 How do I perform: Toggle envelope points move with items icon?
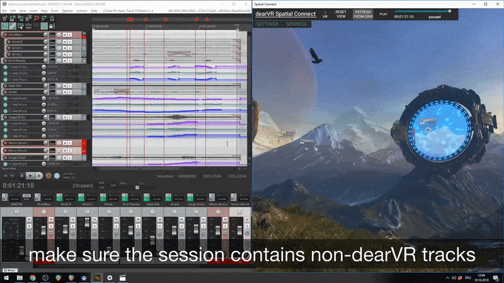point(28,26)
